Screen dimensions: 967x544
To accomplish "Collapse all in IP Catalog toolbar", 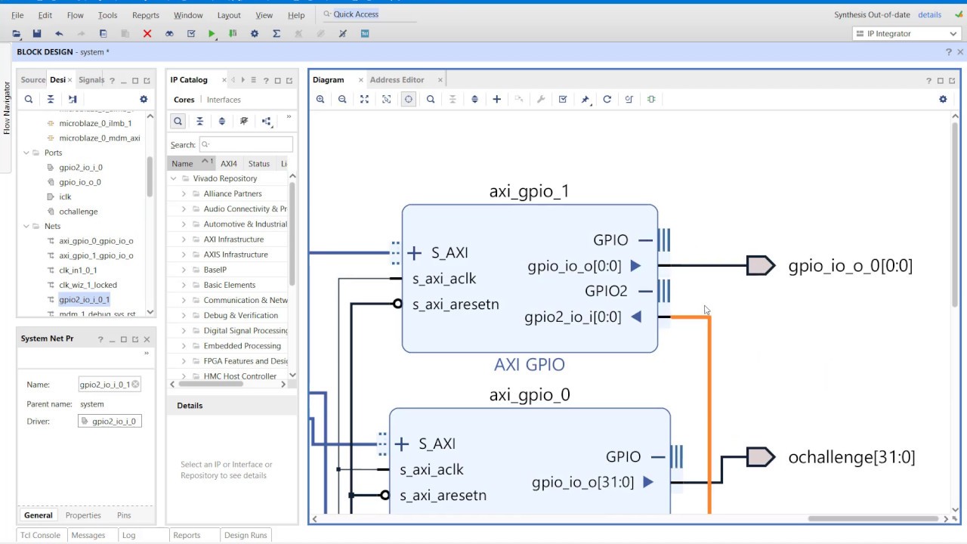I will coord(199,121).
